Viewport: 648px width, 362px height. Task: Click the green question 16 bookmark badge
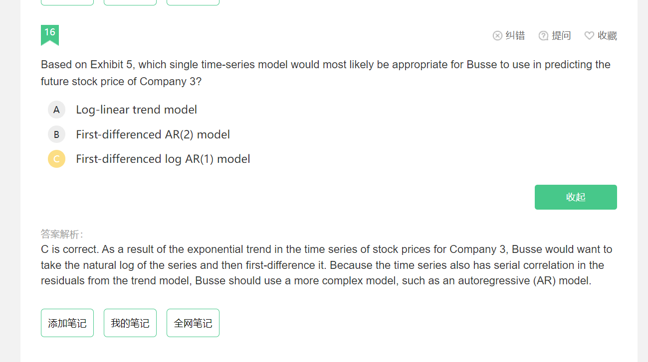coord(50,35)
